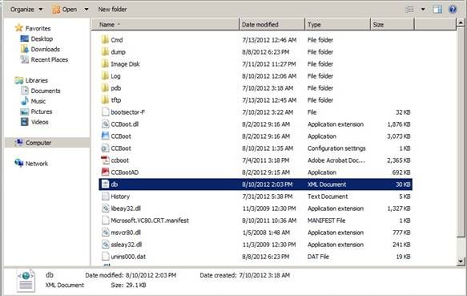Toggle the preview pane icon
The image size is (467, 296).
click(x=437, y=10)
